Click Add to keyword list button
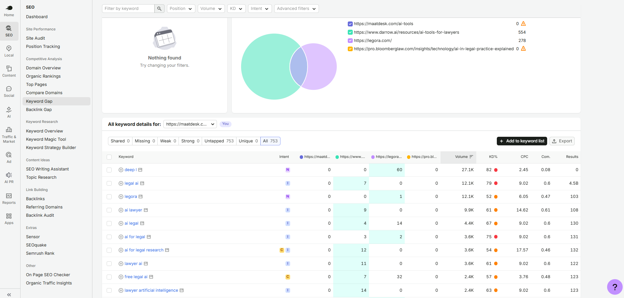624x298 pixels. click(x=522, y=141)
